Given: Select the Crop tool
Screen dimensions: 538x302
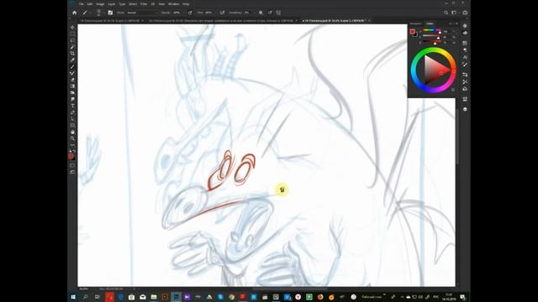Looking at the screenshot, I should (x=72, y=54).
